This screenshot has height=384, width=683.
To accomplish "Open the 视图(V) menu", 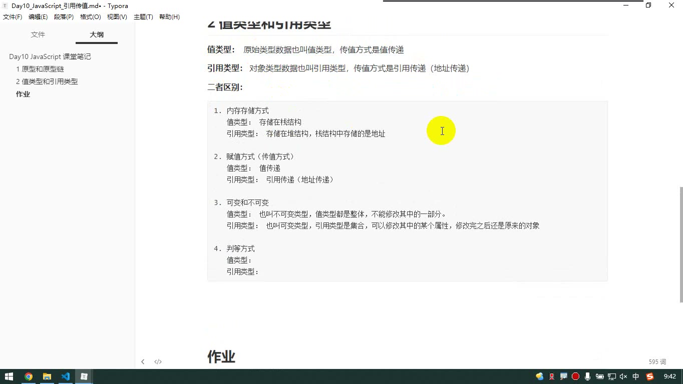I will [117, 17].
